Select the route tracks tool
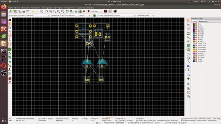 coord(188,38)
